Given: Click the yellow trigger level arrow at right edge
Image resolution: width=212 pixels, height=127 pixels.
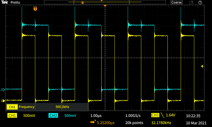Looking at the screenshot, I should pyautogui.click(x=203, y=66).
